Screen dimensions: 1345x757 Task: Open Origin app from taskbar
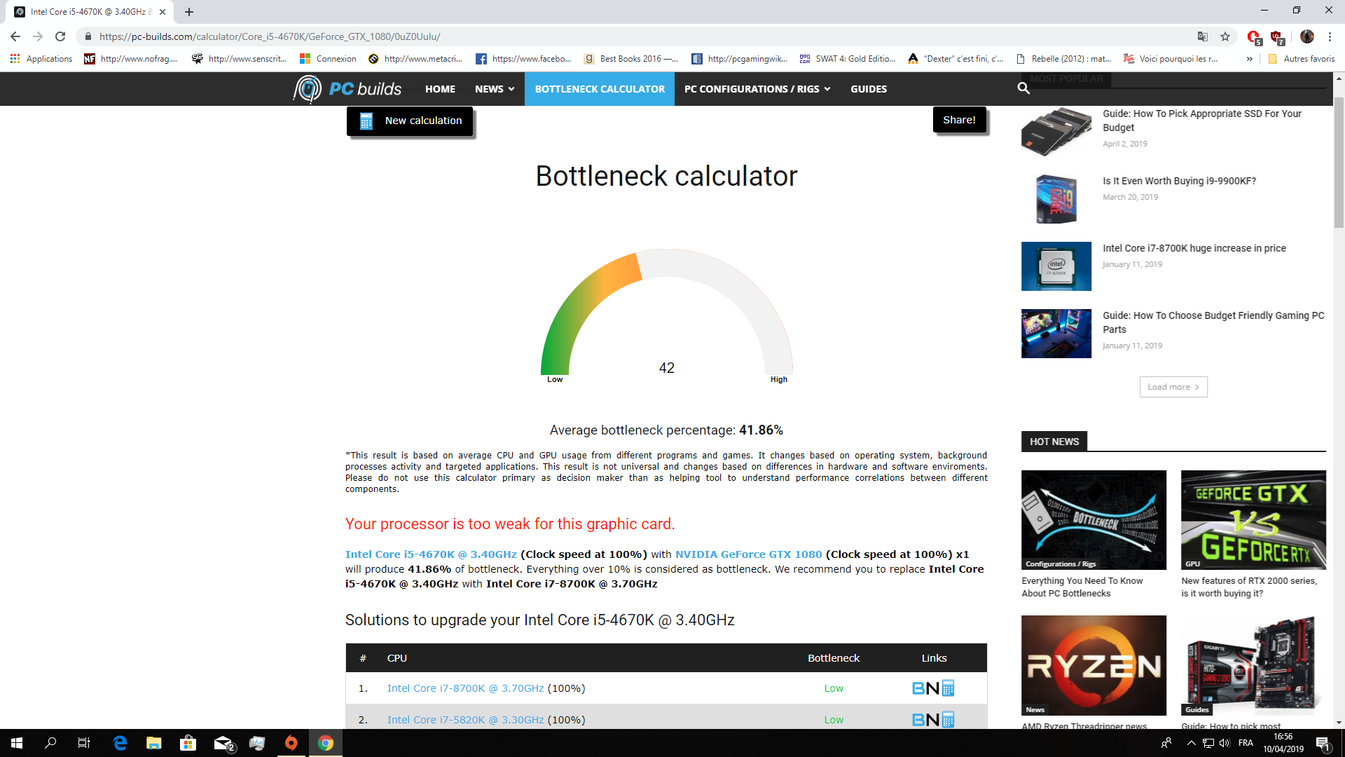(291, 743)
